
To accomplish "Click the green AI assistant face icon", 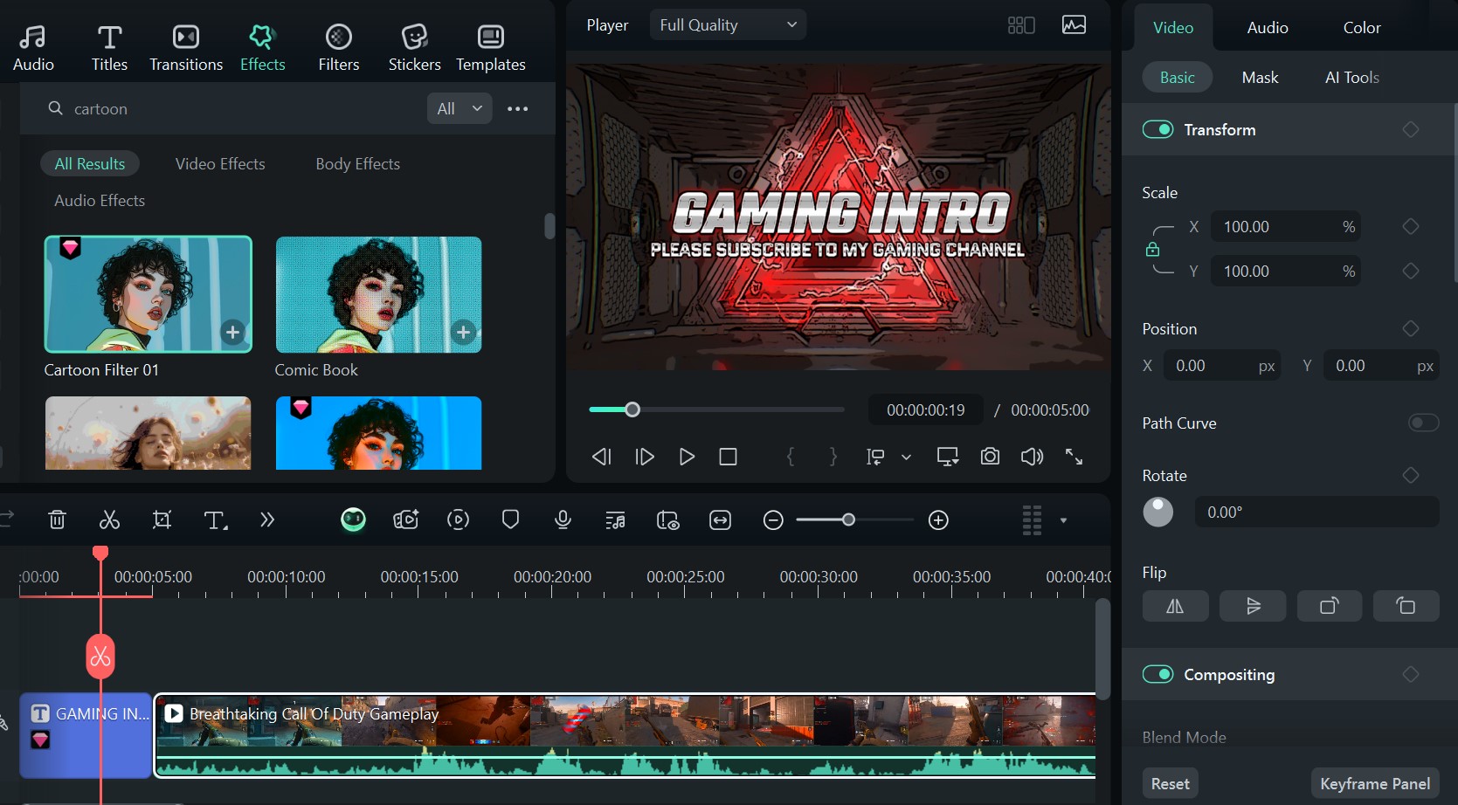I will pos(353,520).
